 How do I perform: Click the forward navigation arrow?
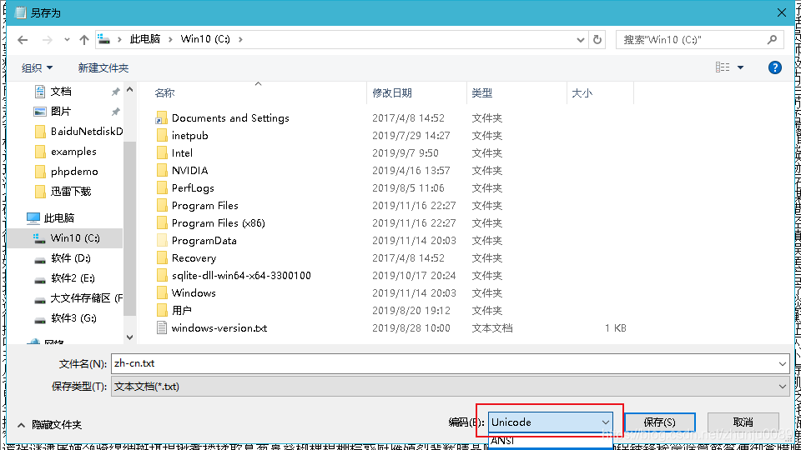(47, 40)
